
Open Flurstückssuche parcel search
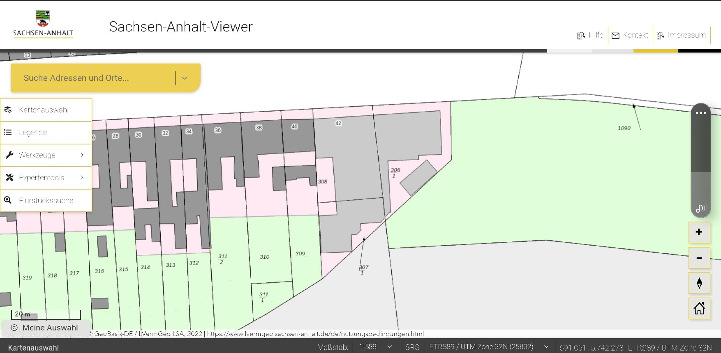(x=46, y=200)
